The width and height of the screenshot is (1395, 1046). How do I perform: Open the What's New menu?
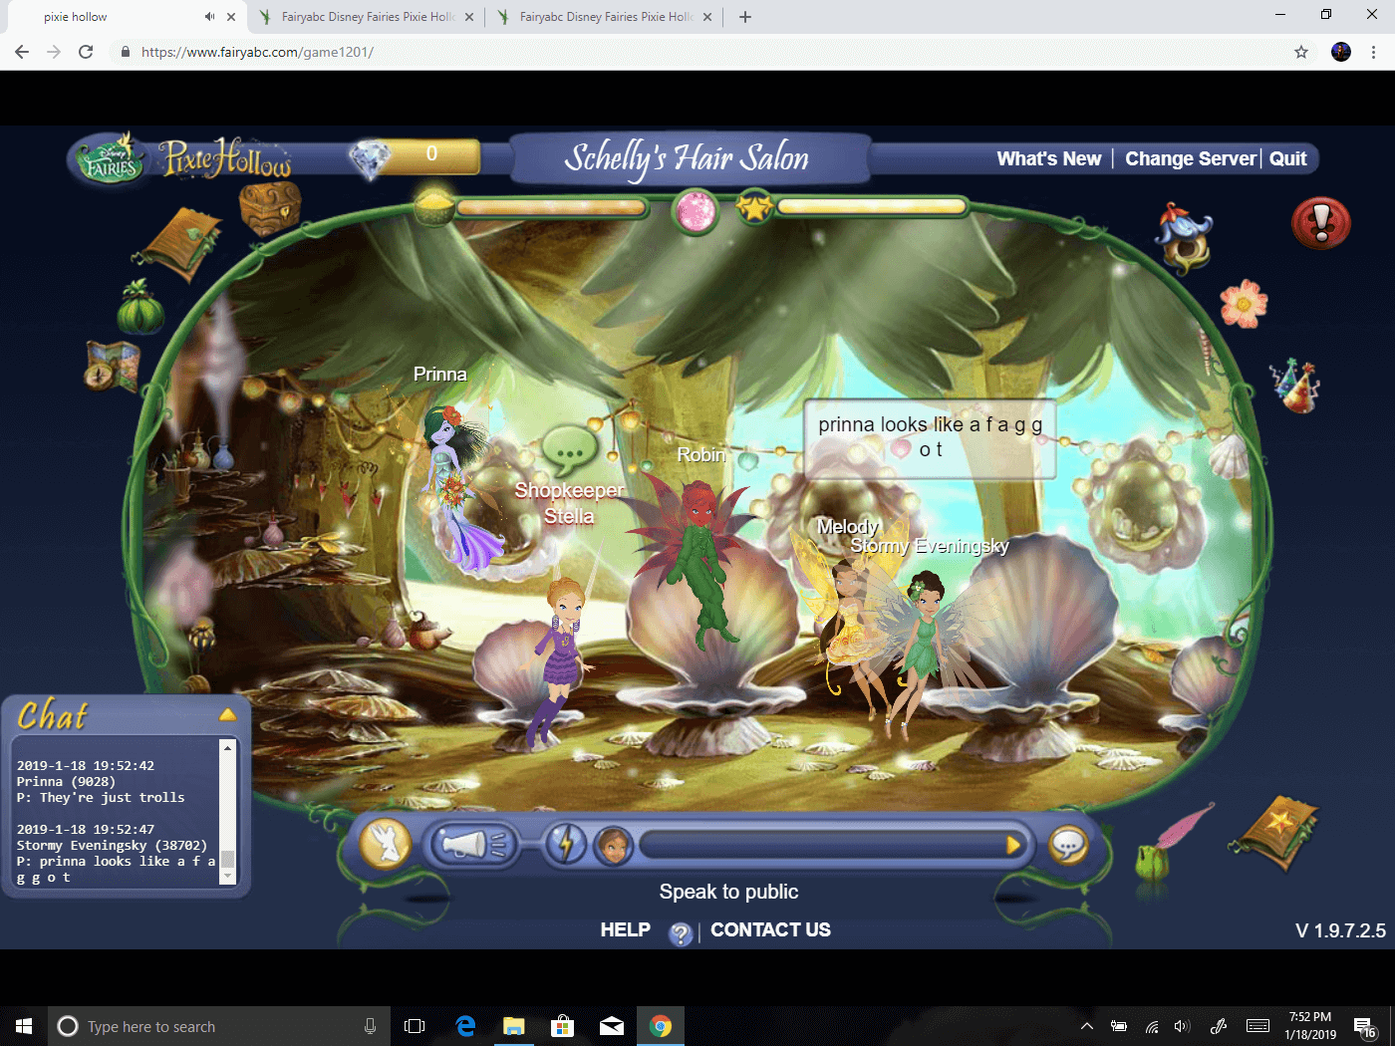tap(1048, 157)
